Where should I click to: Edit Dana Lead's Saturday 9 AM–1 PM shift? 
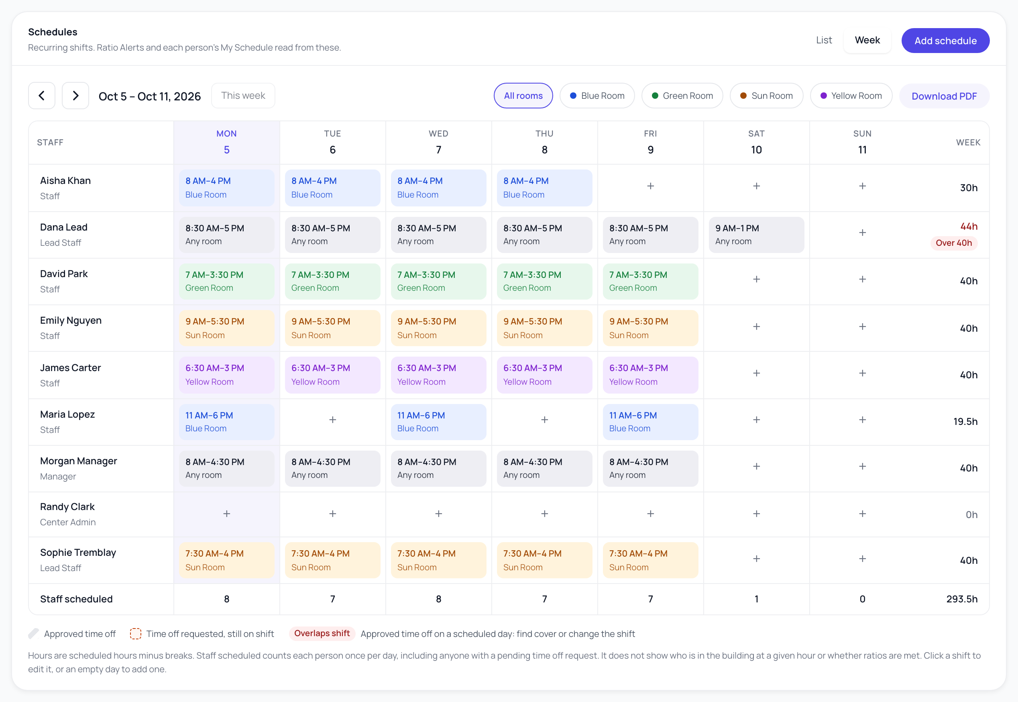[756, 235]
